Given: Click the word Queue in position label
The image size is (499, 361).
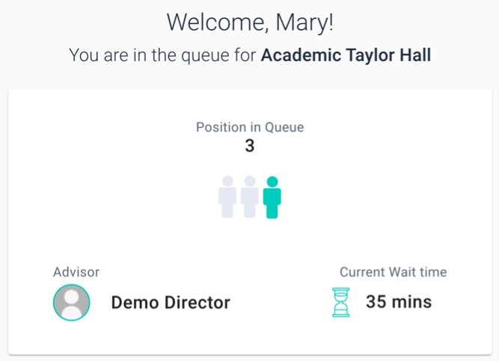Looking at the screenshot, I should 284,127.
